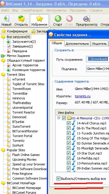Open the Файл menu

pos(5,10)
